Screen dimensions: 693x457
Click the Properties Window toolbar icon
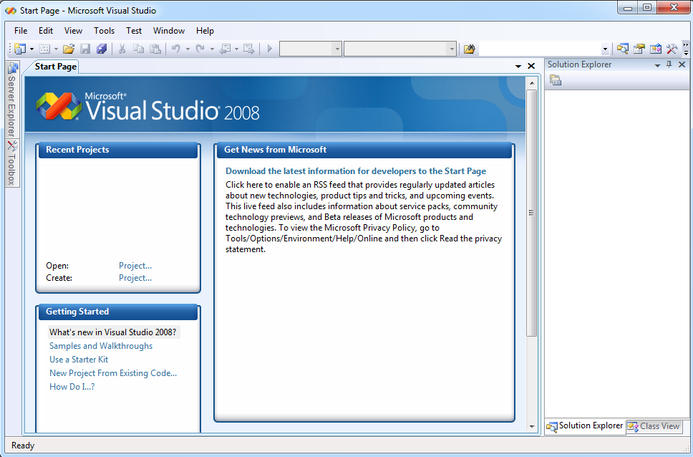pos(639,48)
